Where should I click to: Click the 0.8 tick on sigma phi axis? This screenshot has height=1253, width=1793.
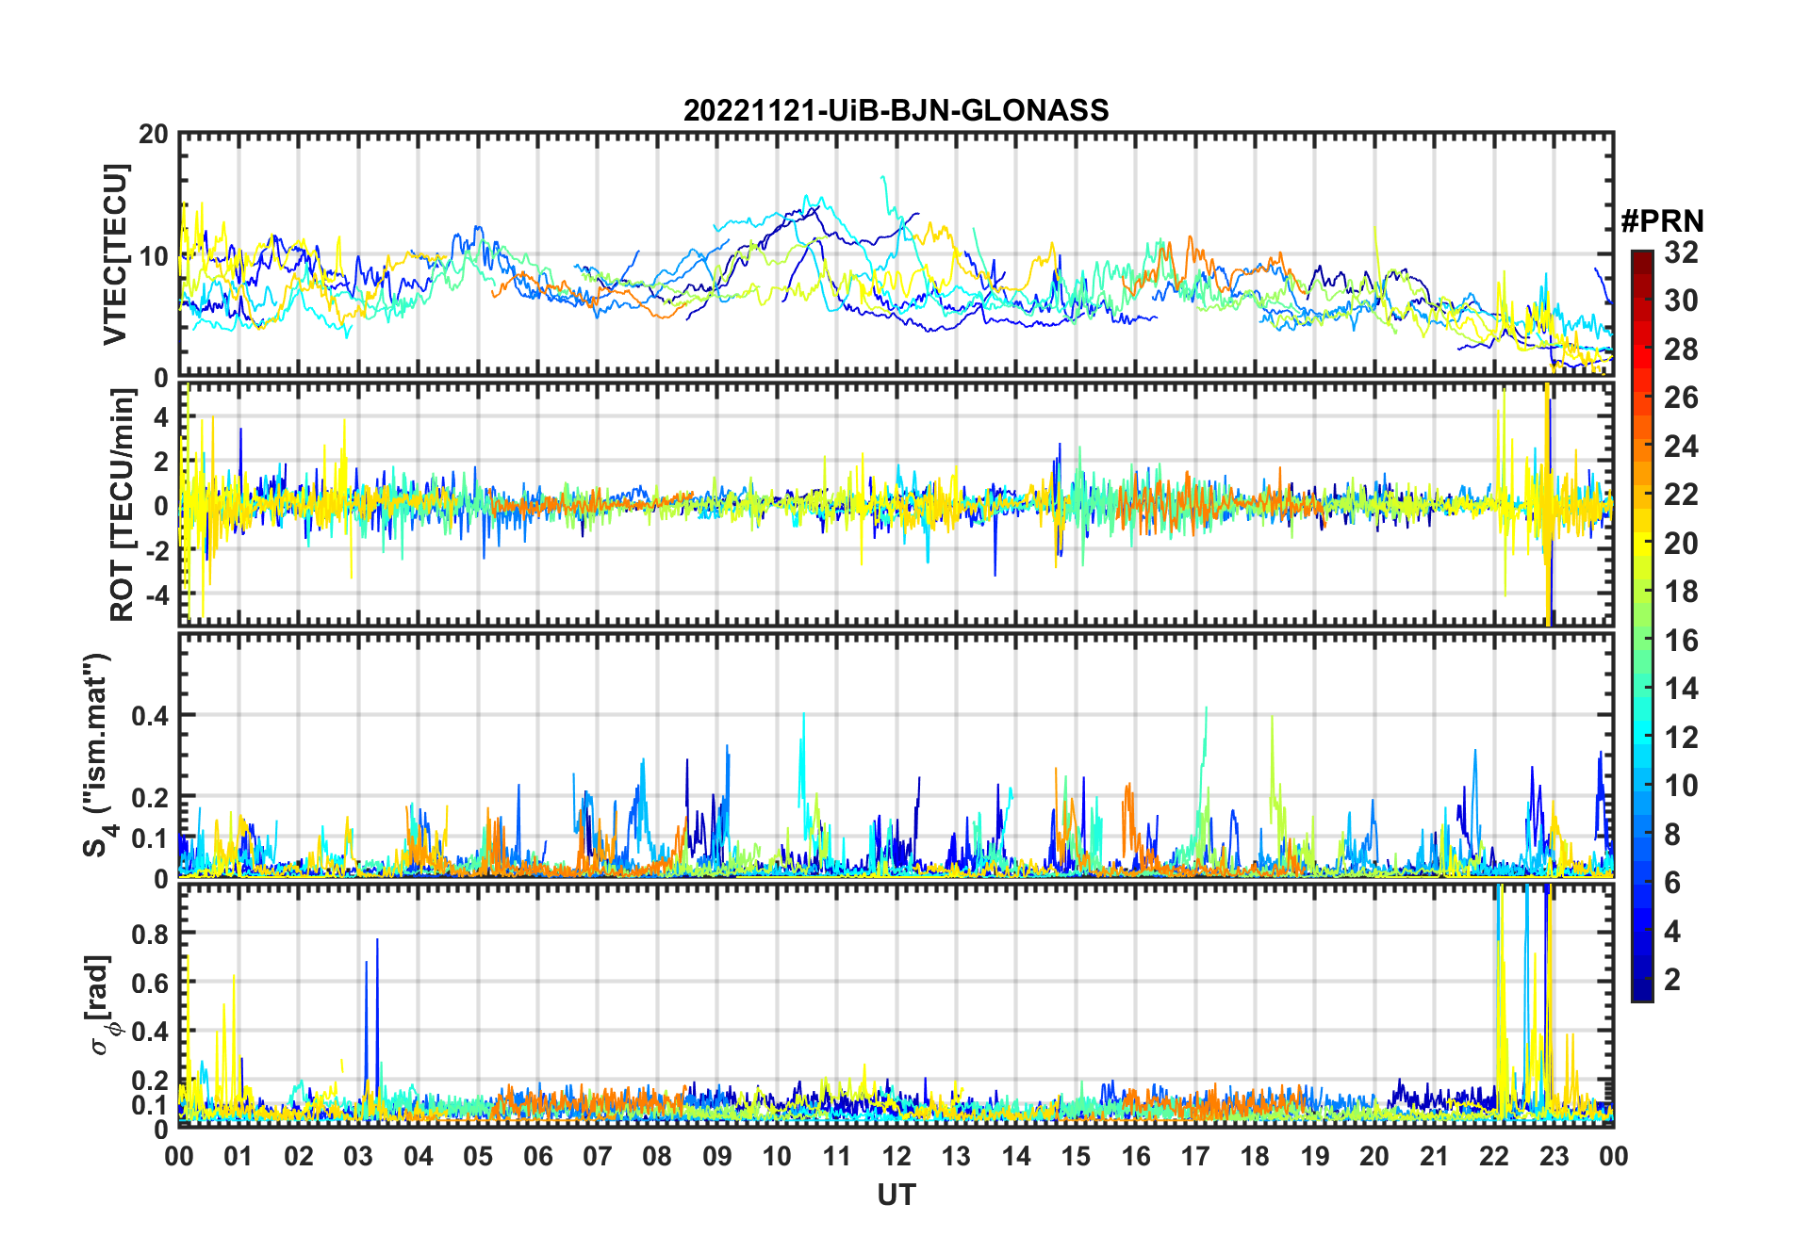coord(150,934)
